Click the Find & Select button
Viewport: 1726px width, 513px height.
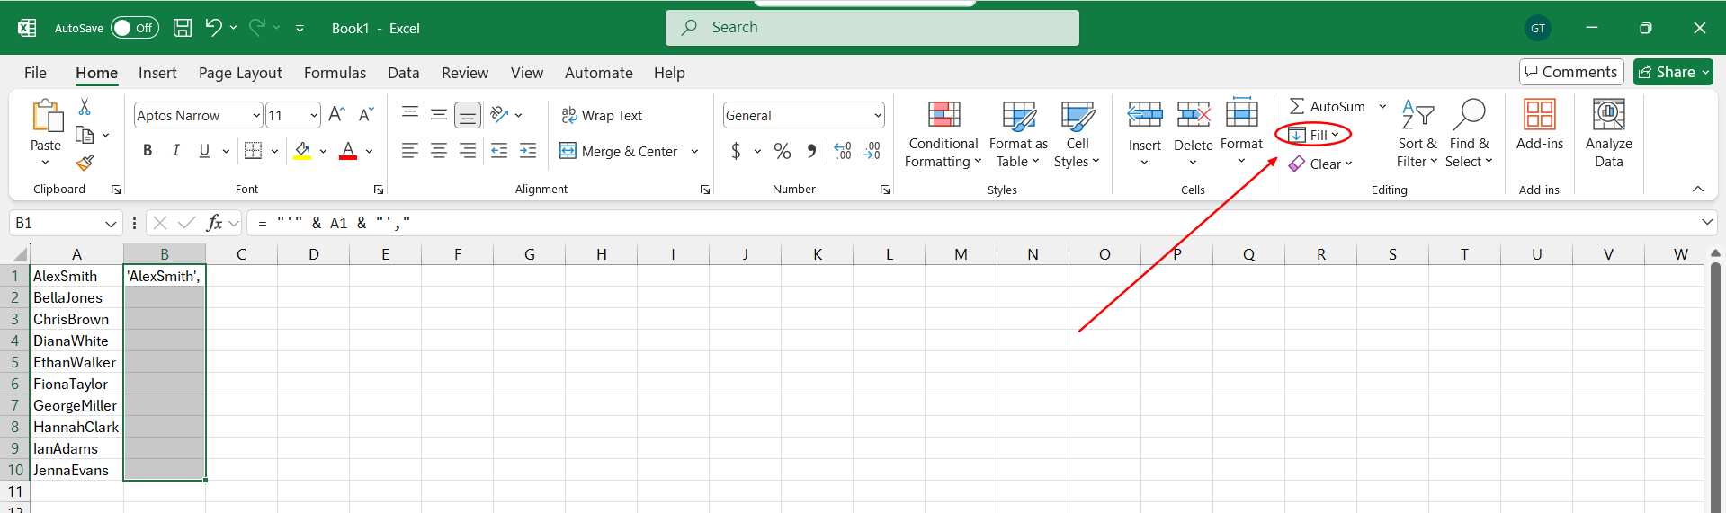1469,134
